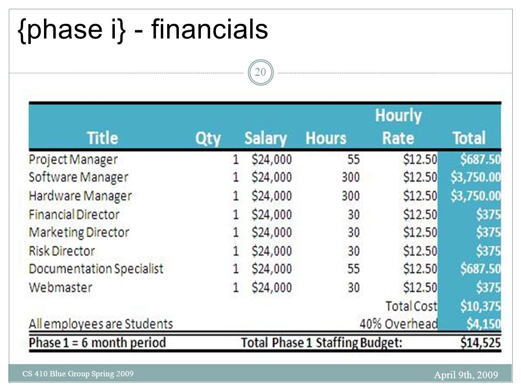
Task: Click the Documentation Specialist label
Action: pos(96,269)
